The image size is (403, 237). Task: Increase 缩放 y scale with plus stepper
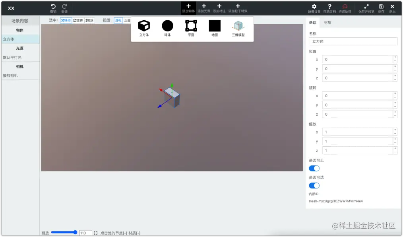(395, 139)
